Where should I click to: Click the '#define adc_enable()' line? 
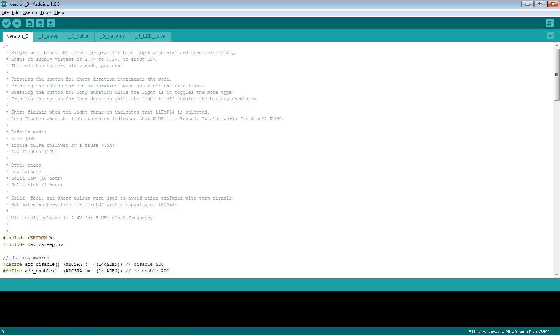[x=86, y=271]
